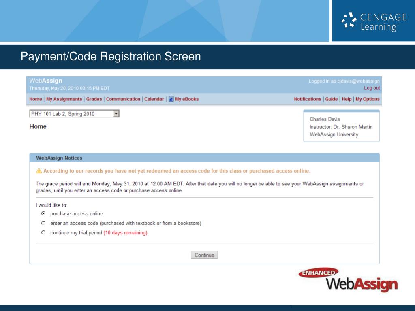Click 'Instructor: Dr. Sharon Martin' text
The image size is (415, 311).
click(x=341, y=127)
